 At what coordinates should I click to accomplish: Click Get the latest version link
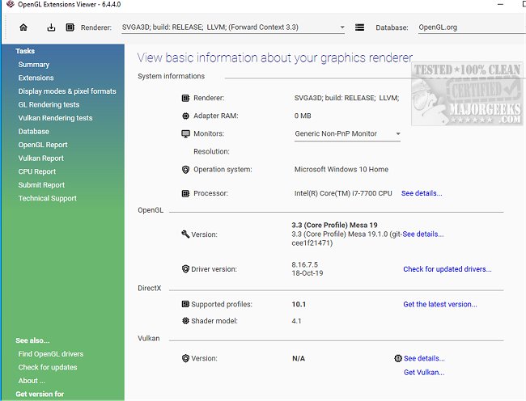tap(439, 305)
